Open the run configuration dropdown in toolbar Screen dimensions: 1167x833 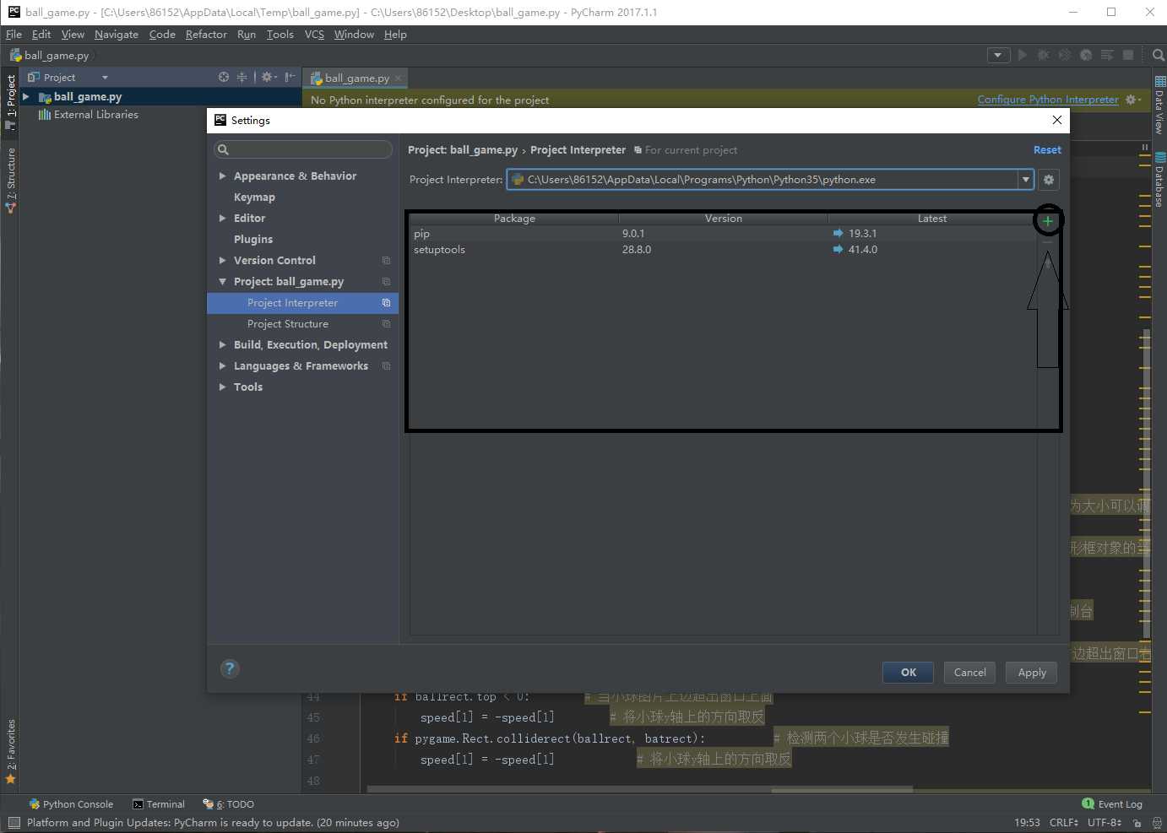click(998, 55)
